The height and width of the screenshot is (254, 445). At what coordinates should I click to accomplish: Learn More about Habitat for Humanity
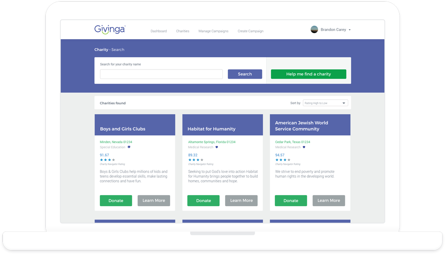pos(241,200)
